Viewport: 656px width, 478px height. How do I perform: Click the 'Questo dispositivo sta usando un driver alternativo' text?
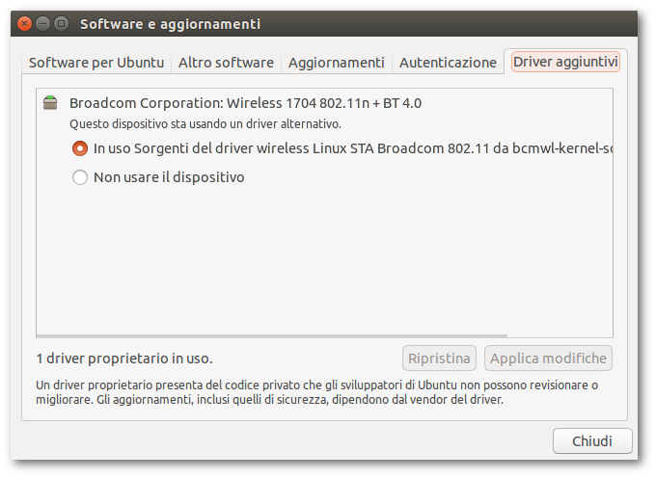click(x=205, y=124)
